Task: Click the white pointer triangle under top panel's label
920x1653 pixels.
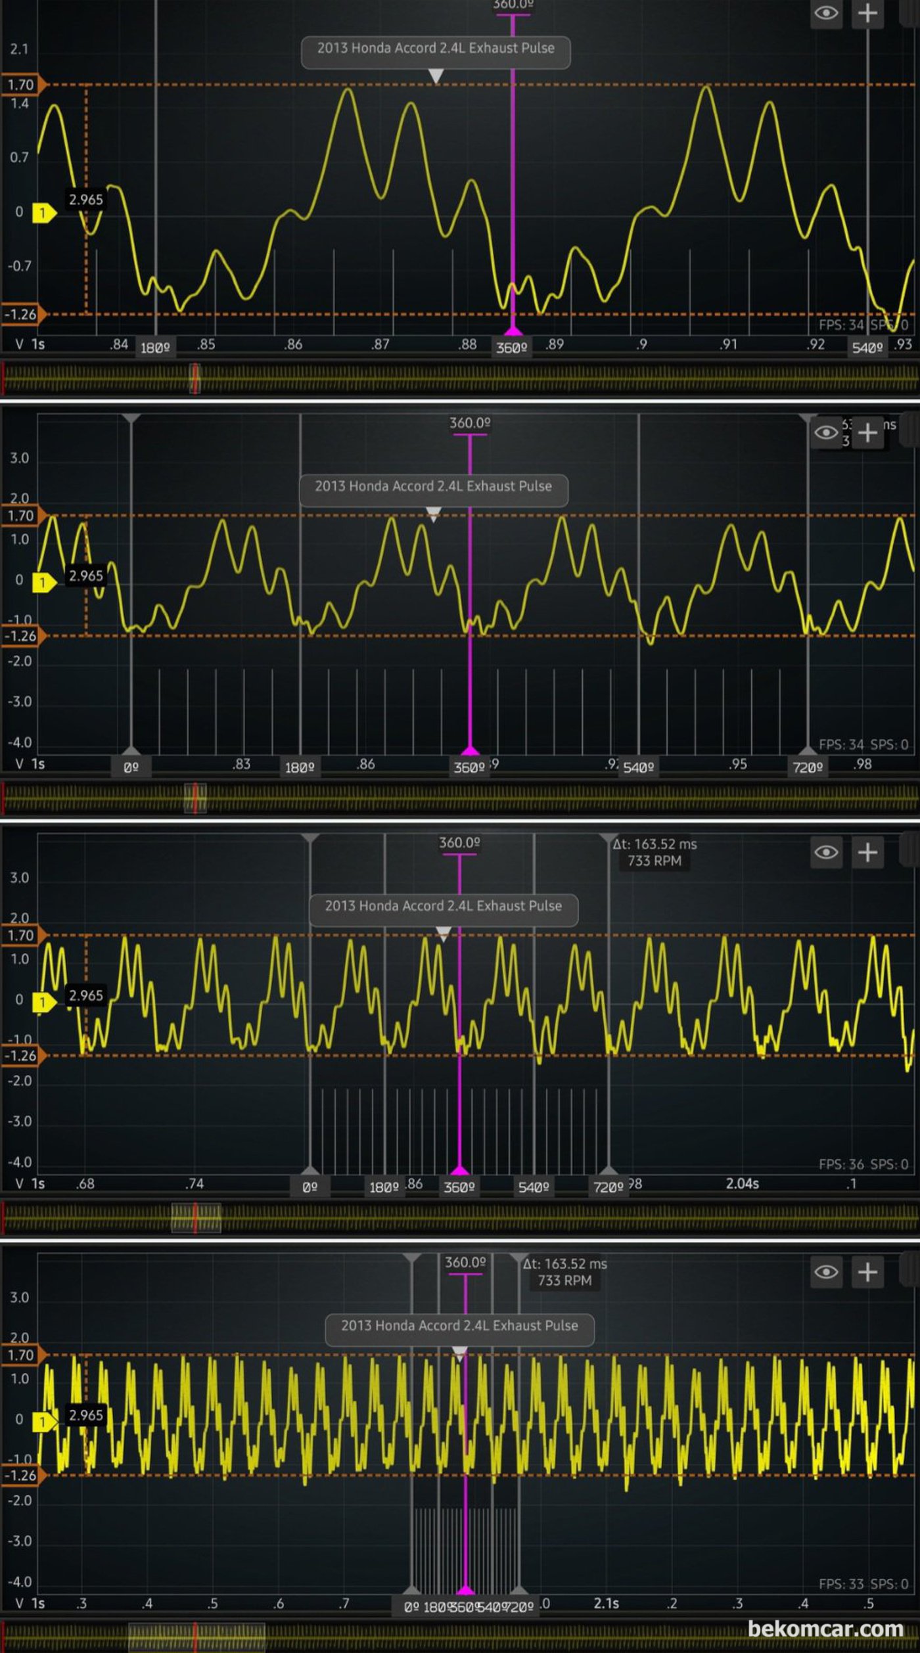Action: [436, 77]
